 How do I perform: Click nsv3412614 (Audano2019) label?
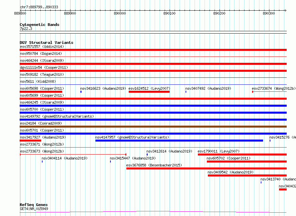tap(169, 151)
